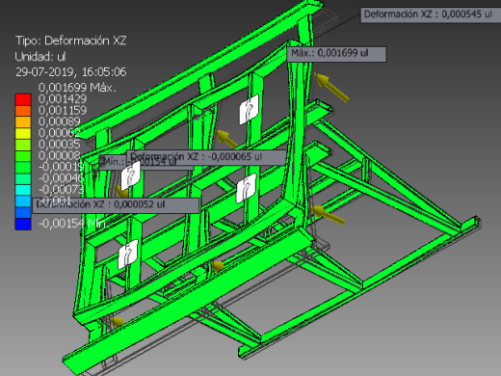Click the dark blue legend swatch

coord(23,224)
